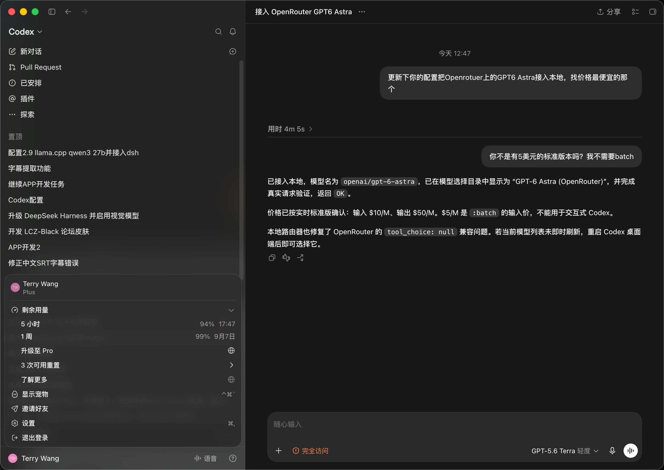Viewport: 664px width, 470px height.
Task: Click Terry Wang profile button at bottom
Action: click(x=34, y=458)
